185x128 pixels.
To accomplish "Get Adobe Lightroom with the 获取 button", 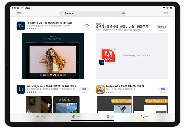I will coord(84,89).
